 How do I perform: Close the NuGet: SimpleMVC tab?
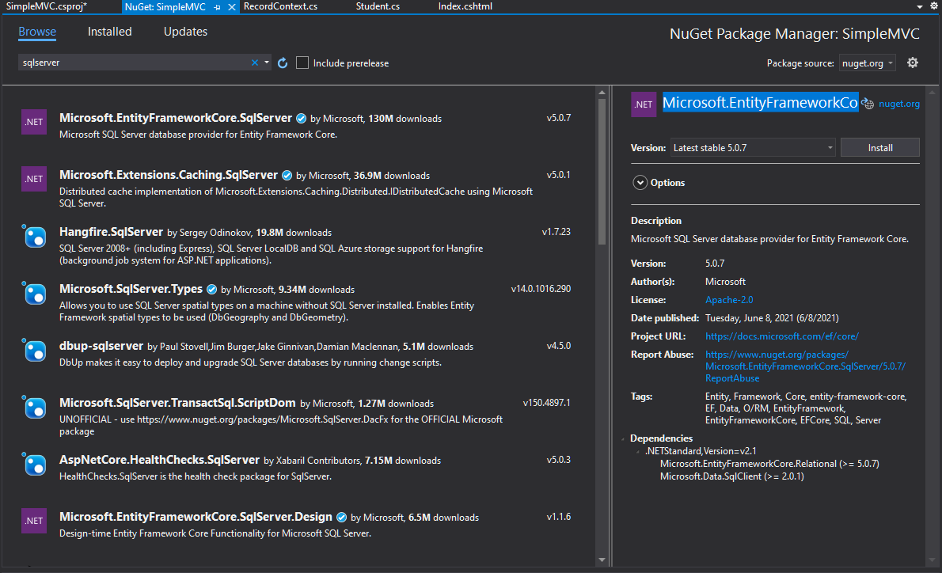232,7
